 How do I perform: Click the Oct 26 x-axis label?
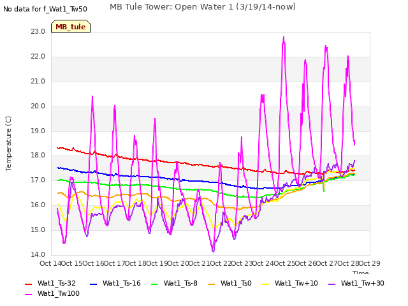click(306, 263)
